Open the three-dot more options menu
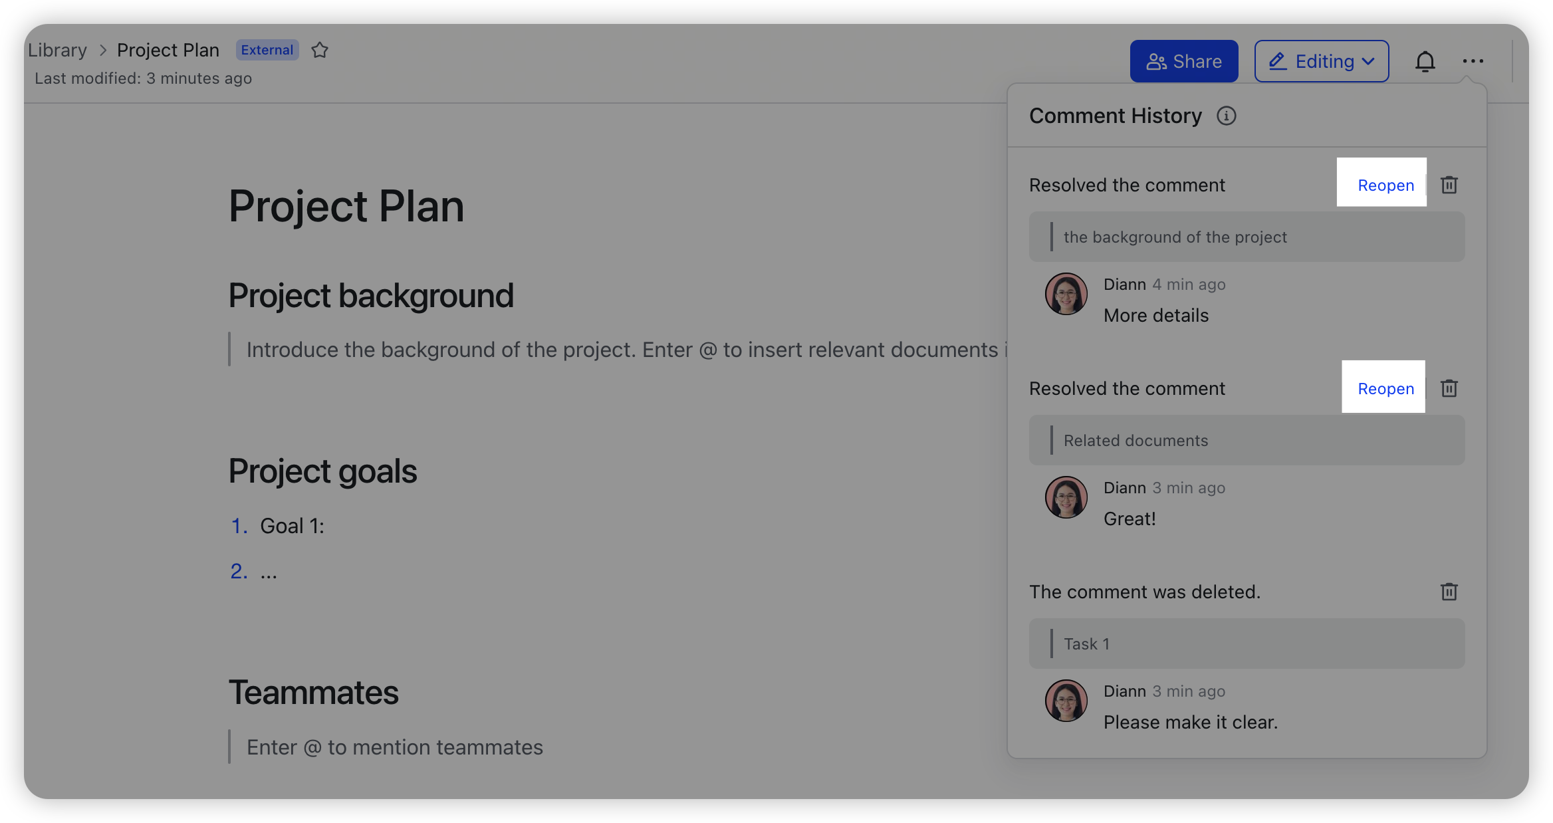The height and width of the screenshot is (823, 1553). [1473, 61]
